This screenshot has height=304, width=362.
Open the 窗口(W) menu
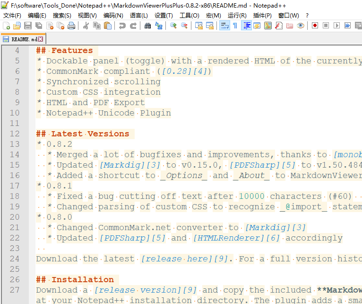pos(289,16)
